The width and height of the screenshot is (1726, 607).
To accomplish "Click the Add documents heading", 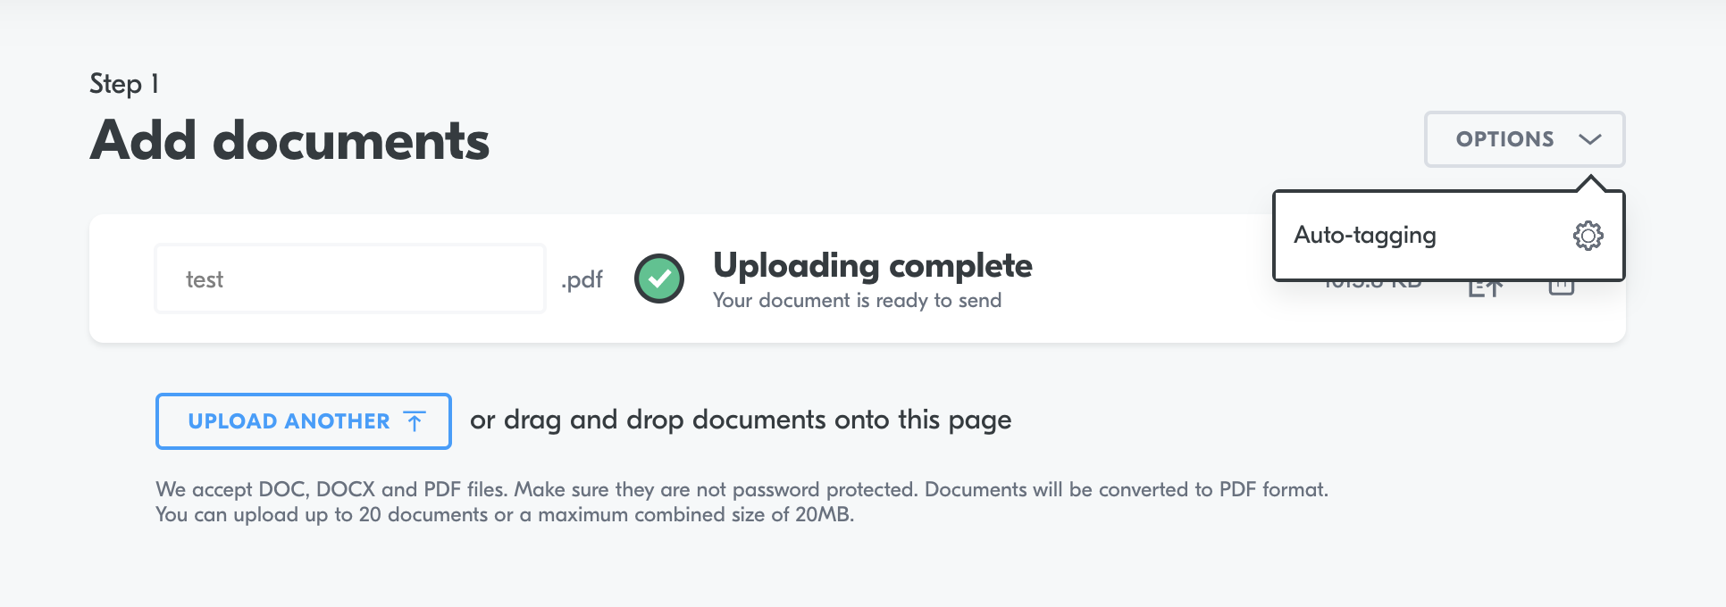I will [289, 140].
